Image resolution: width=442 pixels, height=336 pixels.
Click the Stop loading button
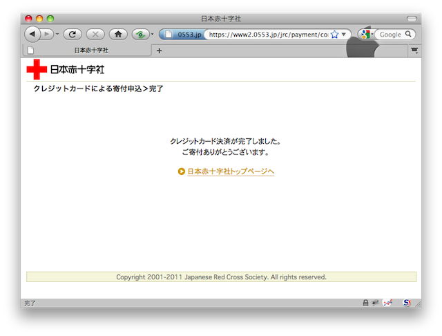[x=95, y=34]
